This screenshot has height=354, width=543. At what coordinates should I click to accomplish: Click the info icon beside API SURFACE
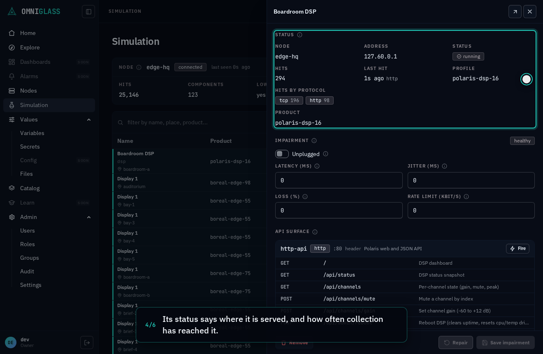tap(315, 232)
